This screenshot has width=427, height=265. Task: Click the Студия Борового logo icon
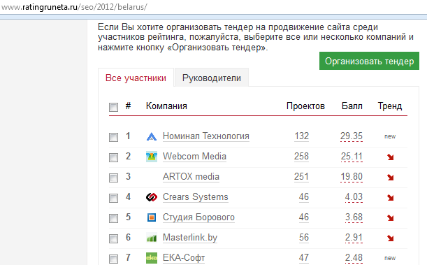coord(152,217)
